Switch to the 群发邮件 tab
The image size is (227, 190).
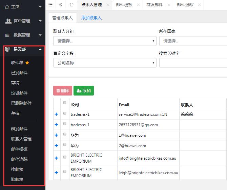click(x=154, y=5)
